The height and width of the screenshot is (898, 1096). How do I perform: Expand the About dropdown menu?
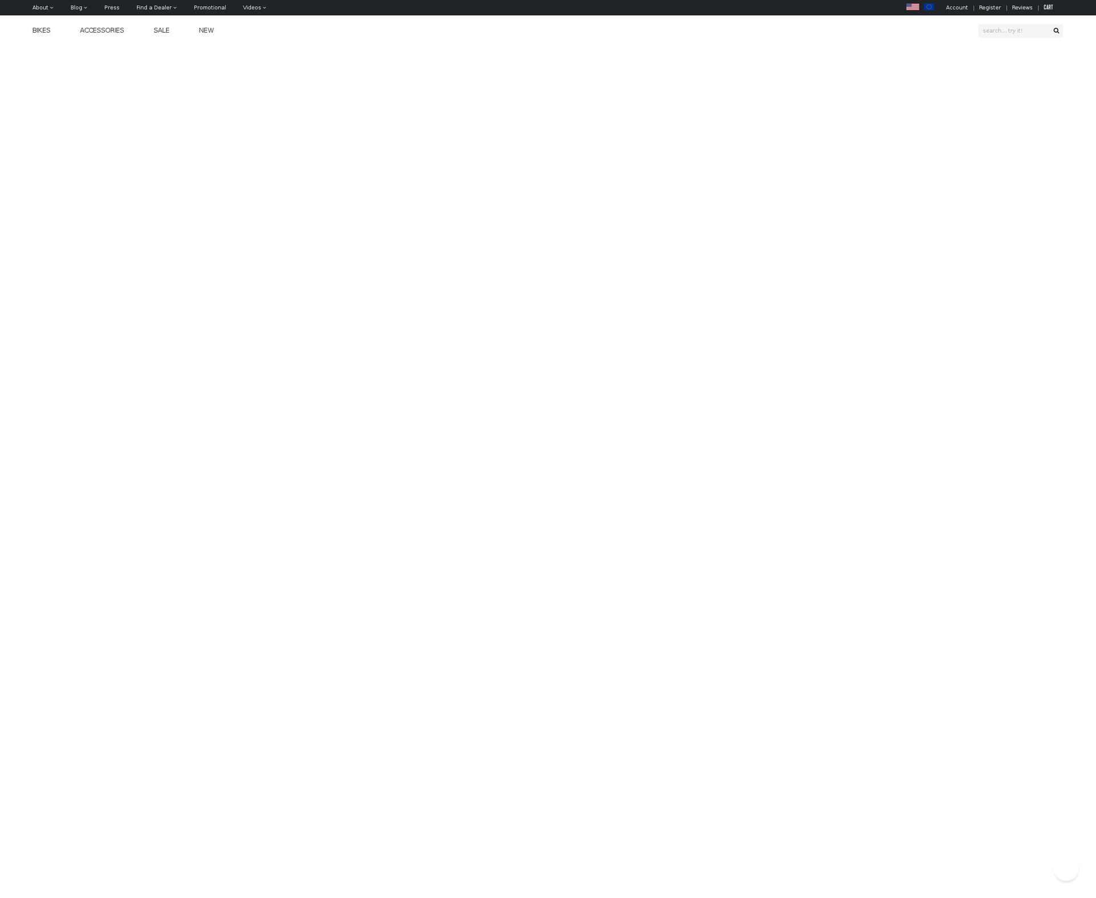click(x=43, y=7)
